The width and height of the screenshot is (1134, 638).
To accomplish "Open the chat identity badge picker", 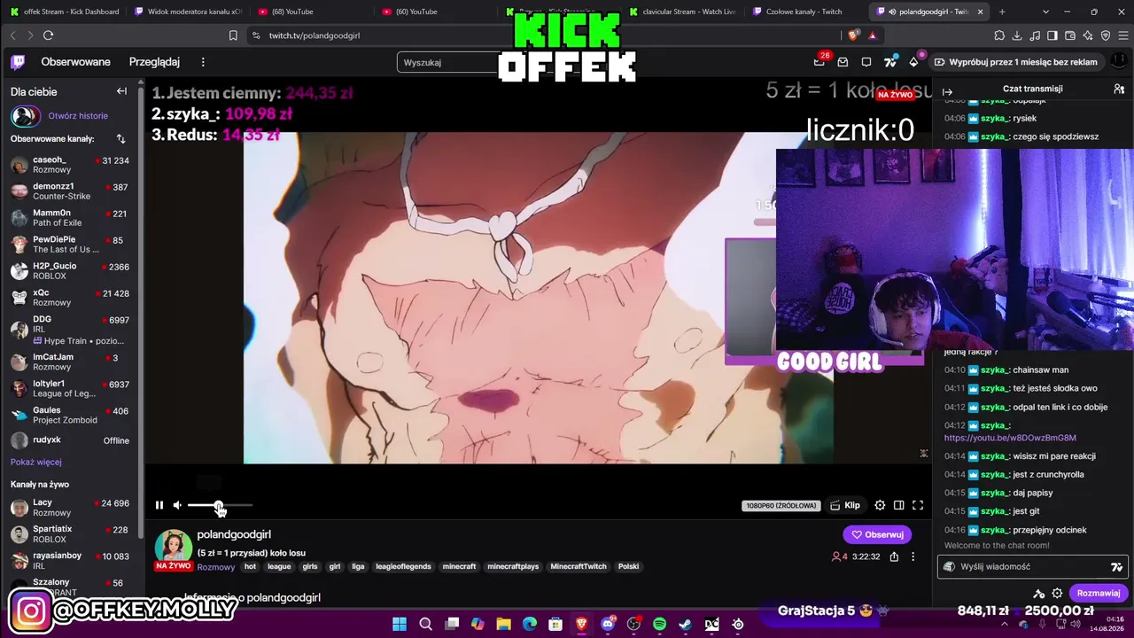I will (950, 567).
